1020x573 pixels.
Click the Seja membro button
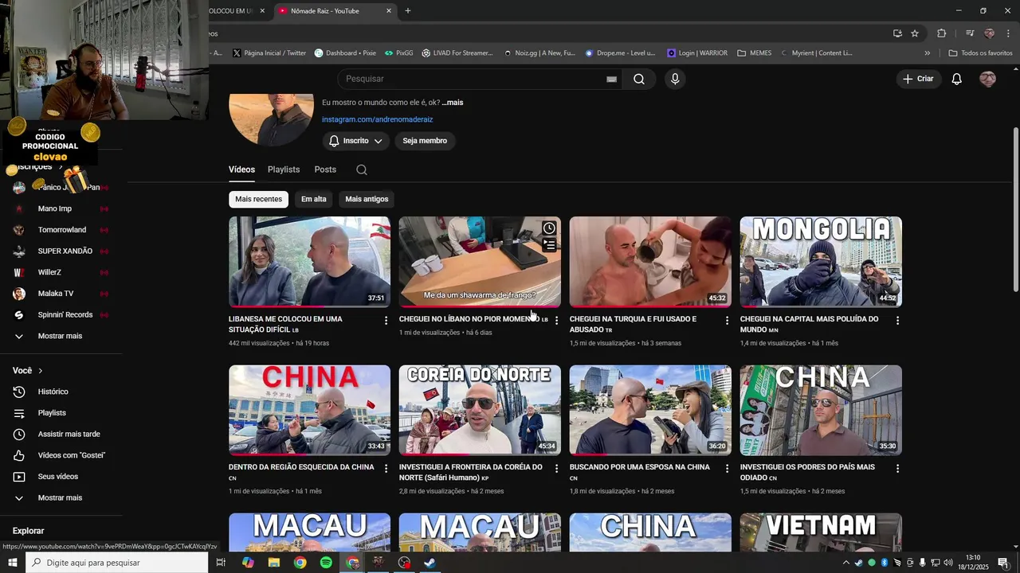click(425, 141)
